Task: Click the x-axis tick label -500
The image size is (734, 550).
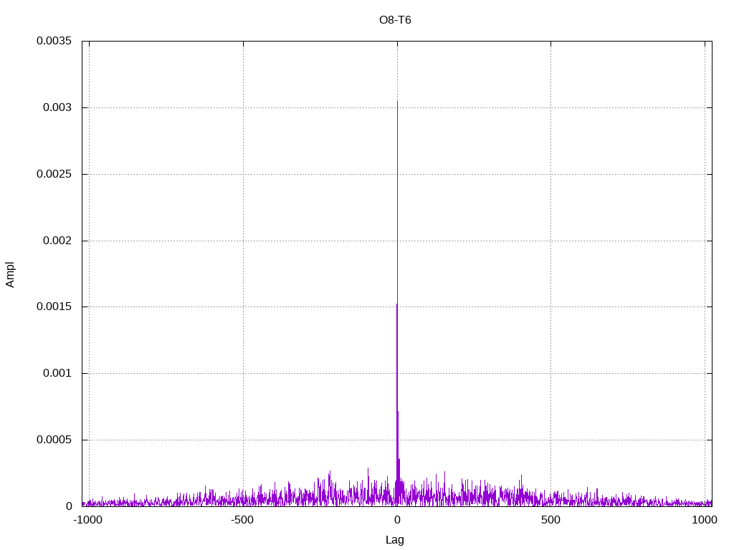Action: click(242, 520)
